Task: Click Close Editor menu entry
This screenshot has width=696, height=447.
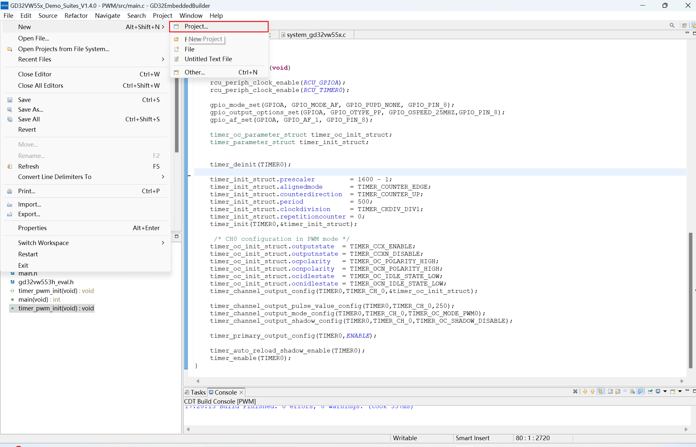Action: (86, 74)
